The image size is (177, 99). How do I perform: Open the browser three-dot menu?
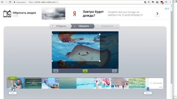(170, 2)
